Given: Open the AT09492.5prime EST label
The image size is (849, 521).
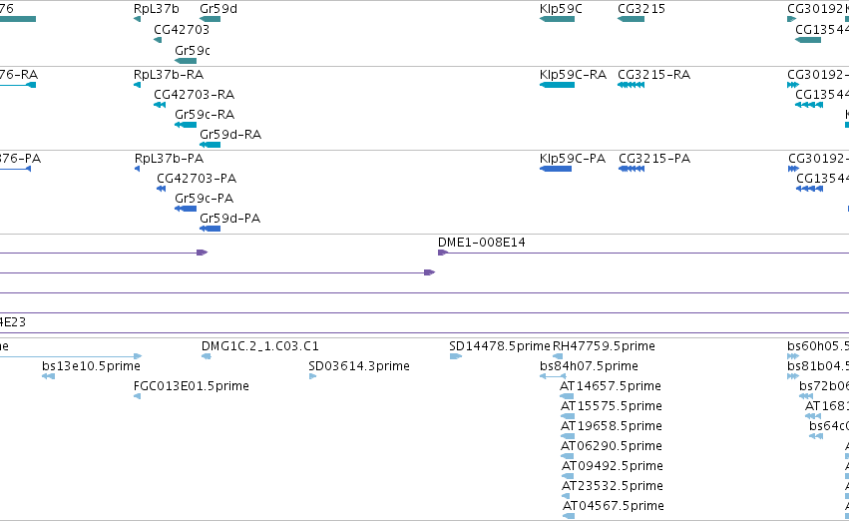Looking at the screenshot, I should coord(613,466).
